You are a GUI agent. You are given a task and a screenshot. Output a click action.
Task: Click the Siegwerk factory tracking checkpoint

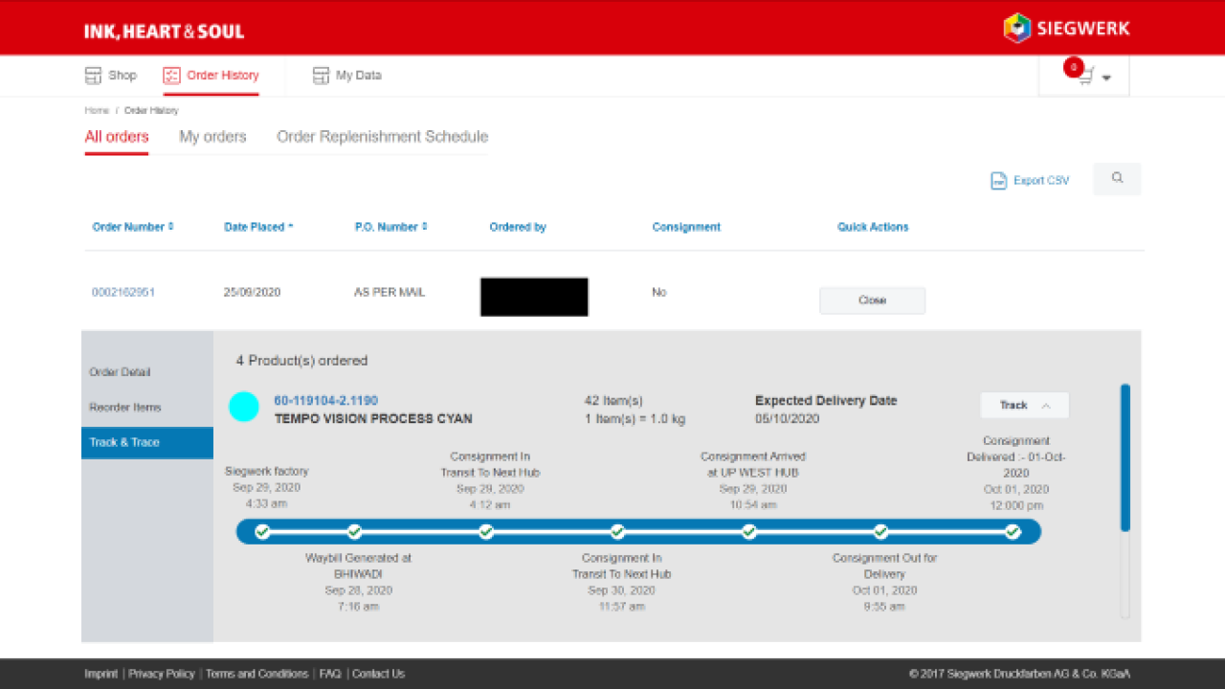(x=263, y=531)
